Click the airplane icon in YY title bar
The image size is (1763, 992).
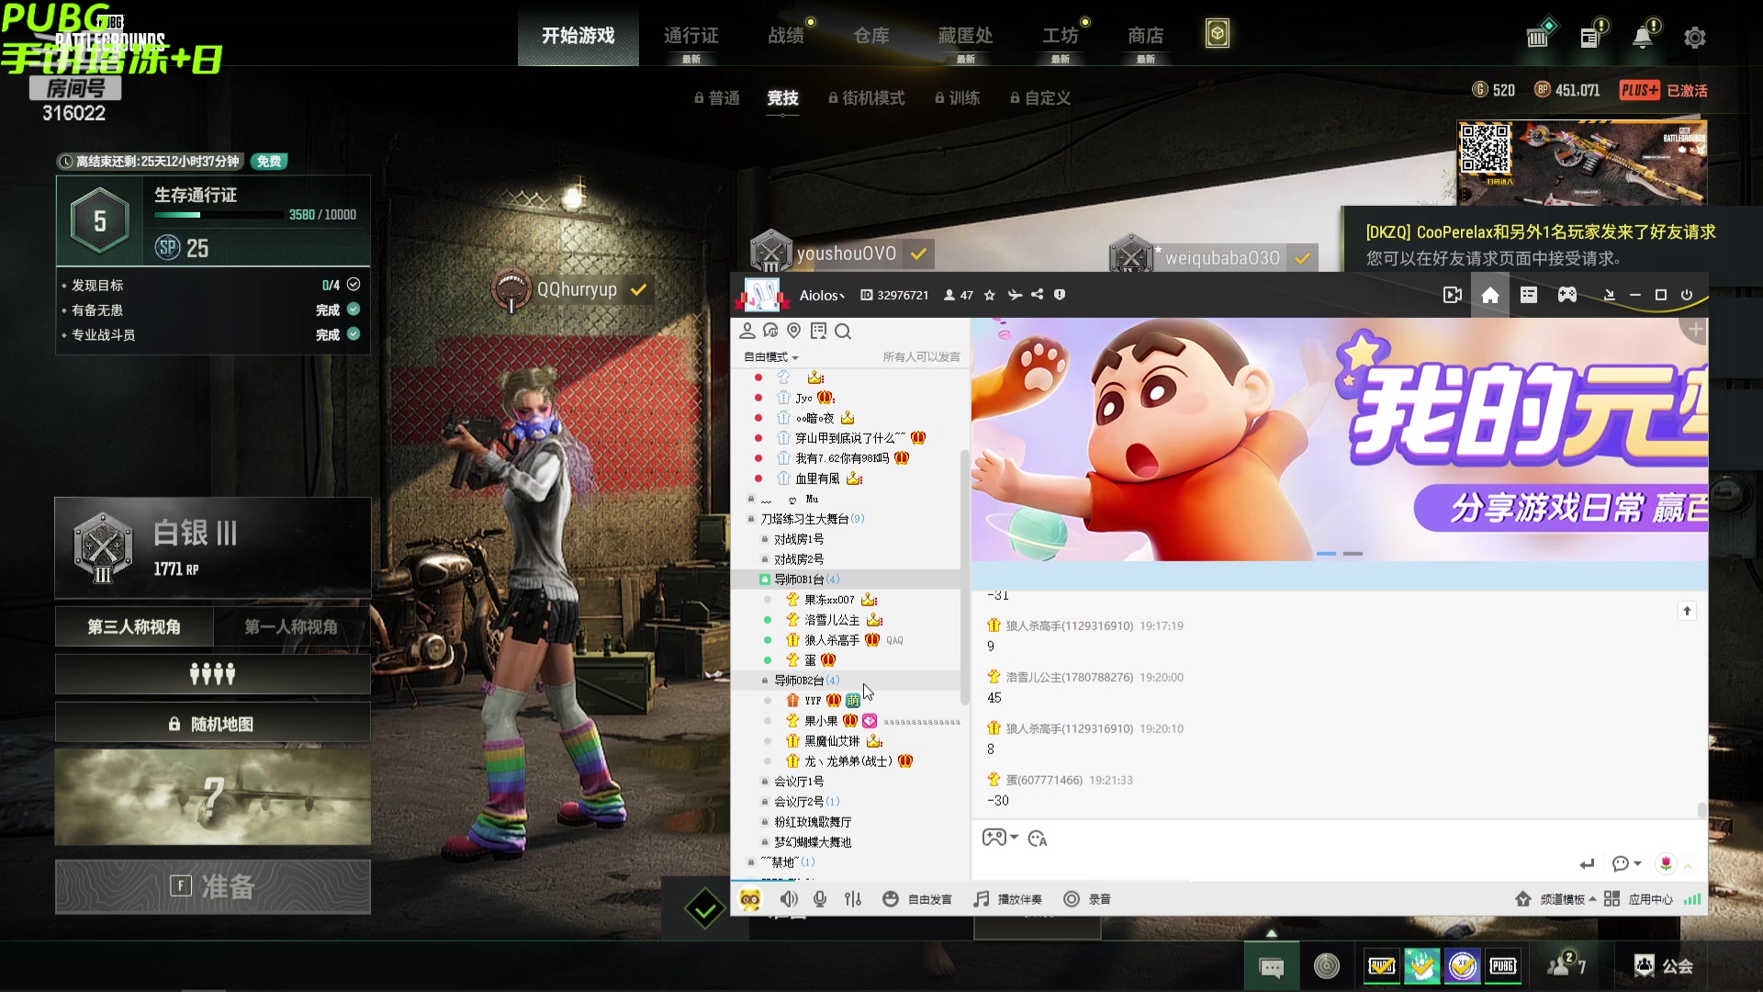pyautogui.click(x=1015, y=295)
